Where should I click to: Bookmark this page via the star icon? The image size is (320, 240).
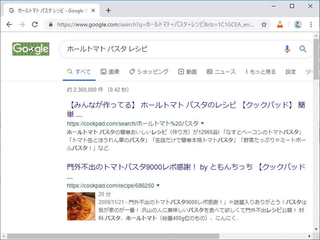[264, 24]
